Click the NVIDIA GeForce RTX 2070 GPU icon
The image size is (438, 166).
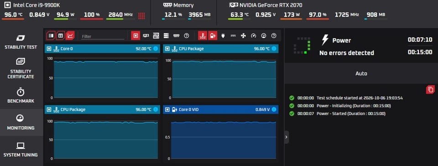click(x=234, y=5)
